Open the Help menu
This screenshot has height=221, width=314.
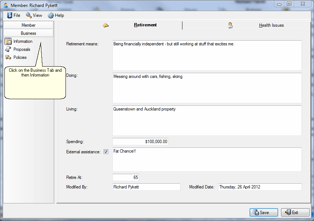coord(56,15)
